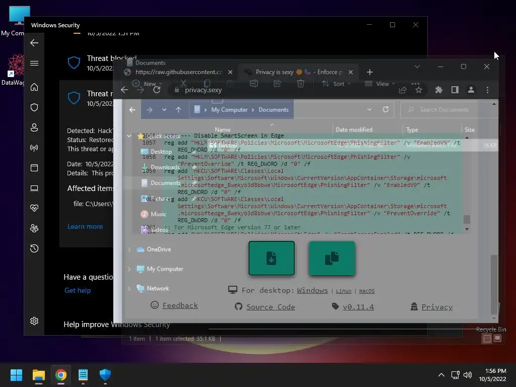Open recent locations chevron in Explorer
516x387 pixels.
click(164, 109)
